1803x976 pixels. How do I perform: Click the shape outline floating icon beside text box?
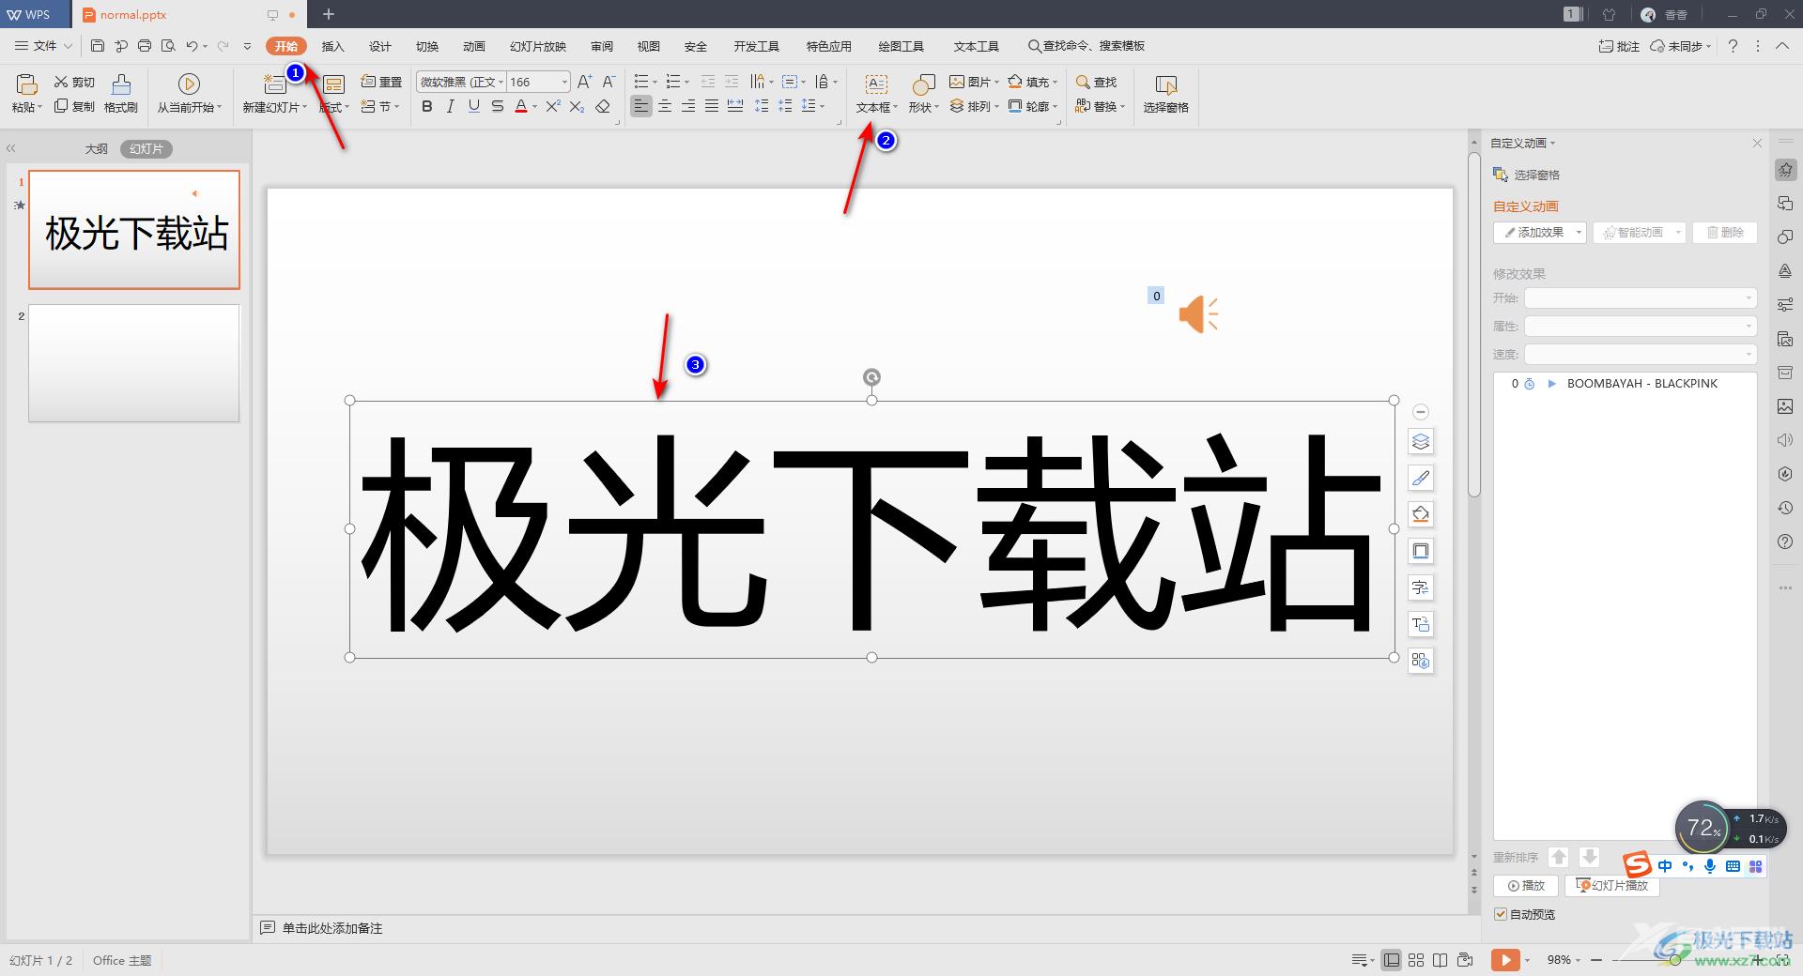1421,551
